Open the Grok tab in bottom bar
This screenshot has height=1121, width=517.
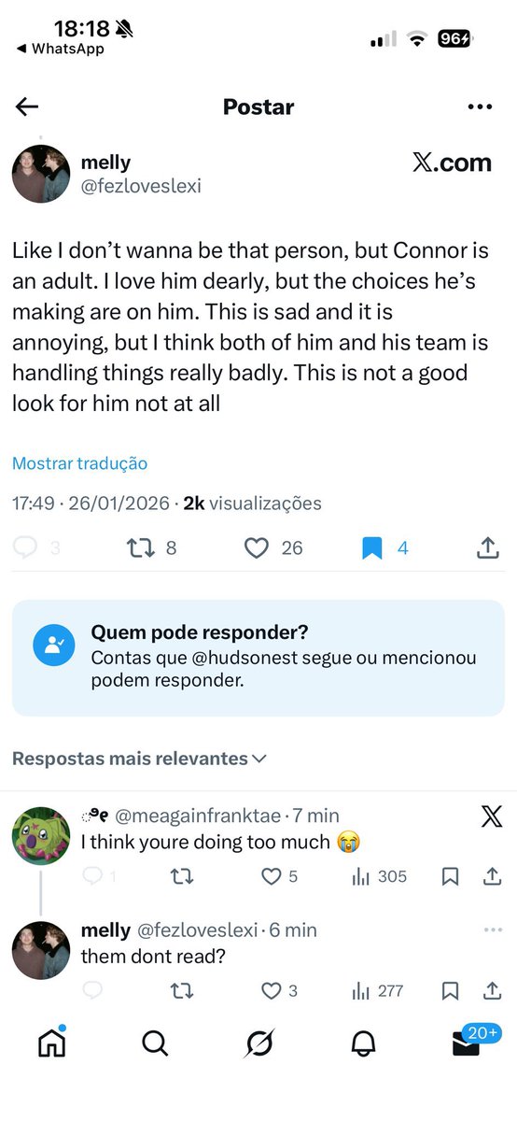pyautogui.click(x=258, y=1043)
